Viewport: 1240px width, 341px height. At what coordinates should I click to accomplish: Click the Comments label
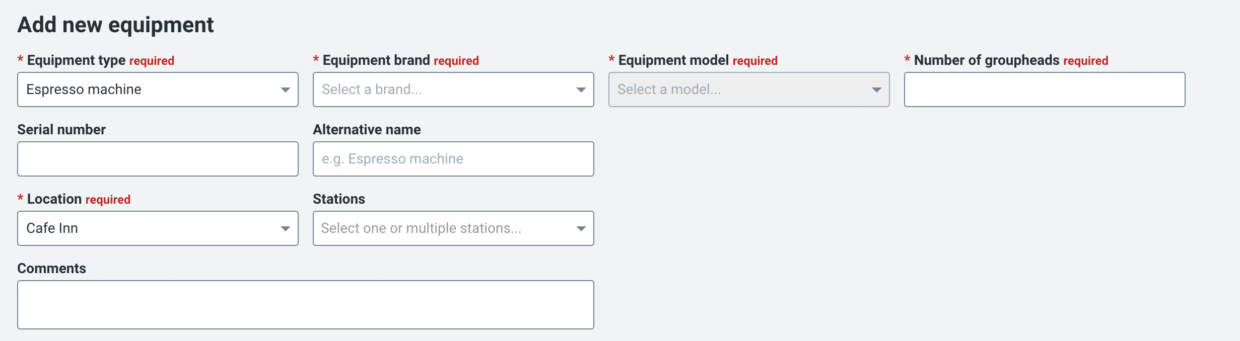pyautogui.click(x=52, y=269)
